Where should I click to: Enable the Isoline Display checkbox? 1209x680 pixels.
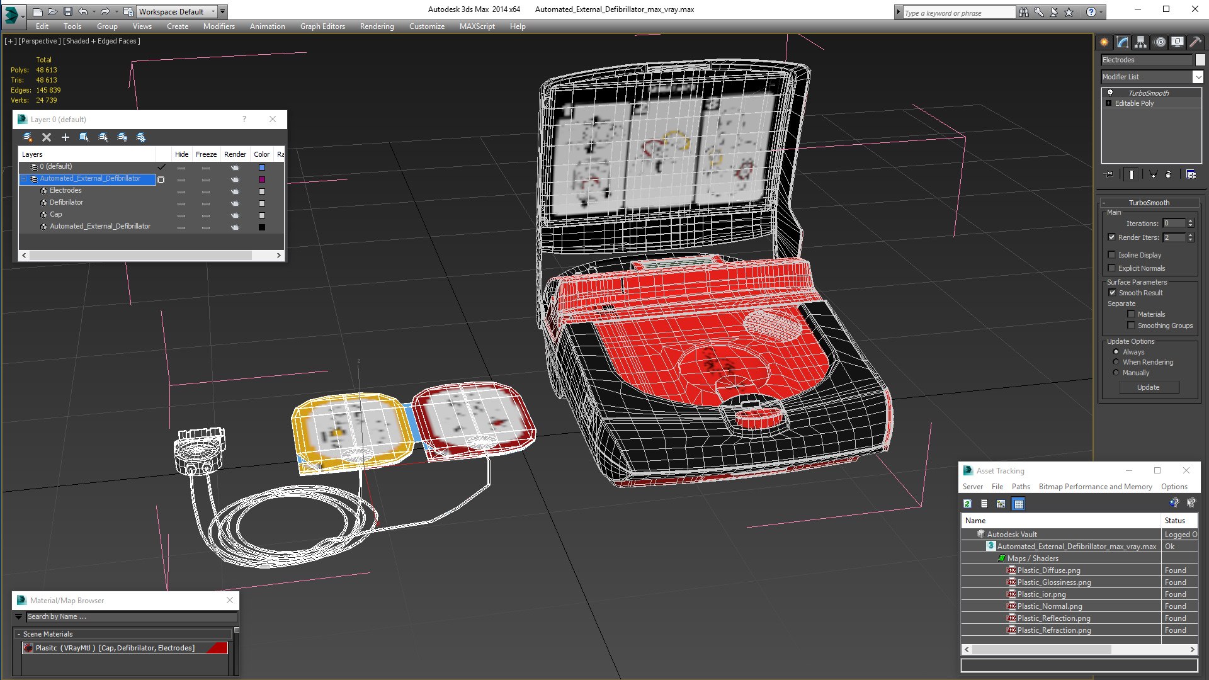coord(1112,255)
